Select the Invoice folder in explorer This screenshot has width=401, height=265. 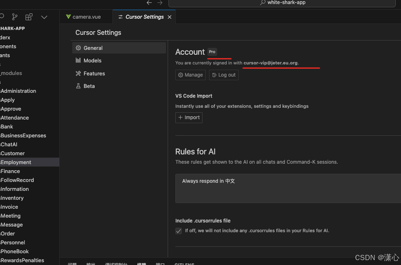point(30,207)
